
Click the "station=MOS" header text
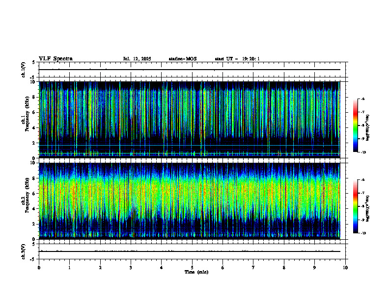click(x=183, y=59)
